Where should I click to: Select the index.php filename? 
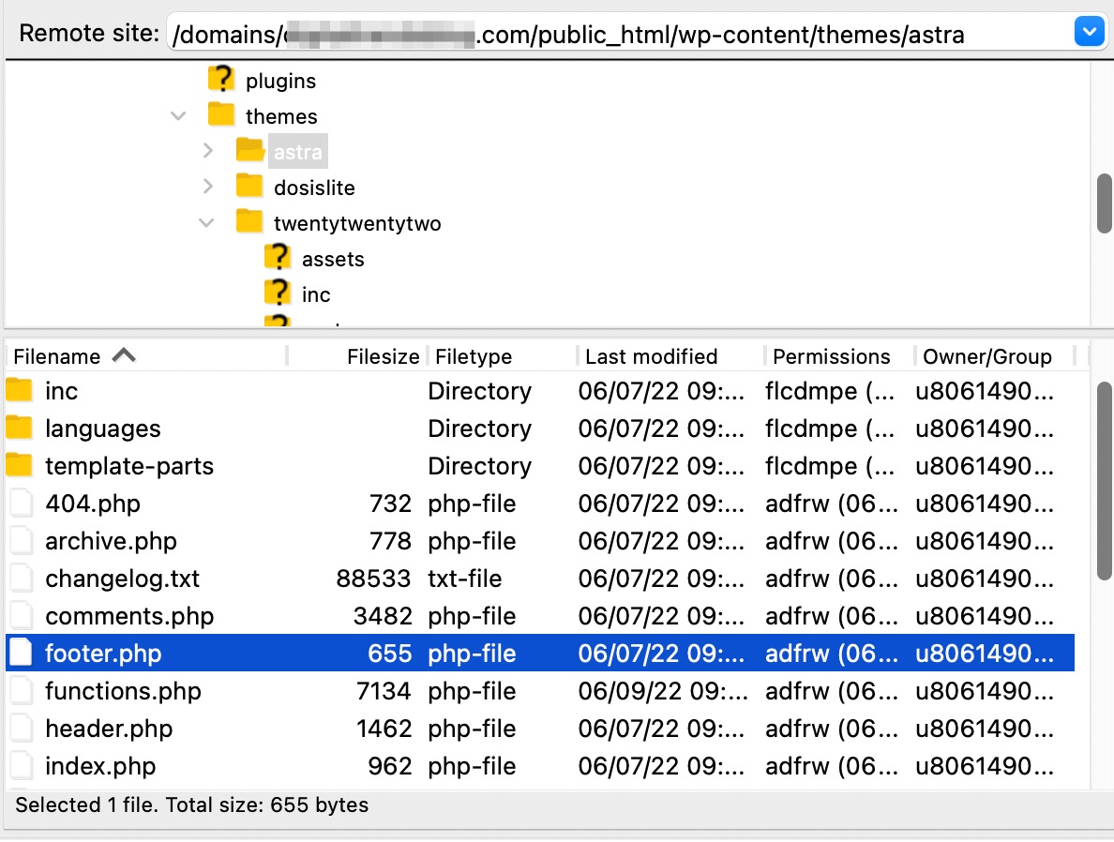coord(100,767)
